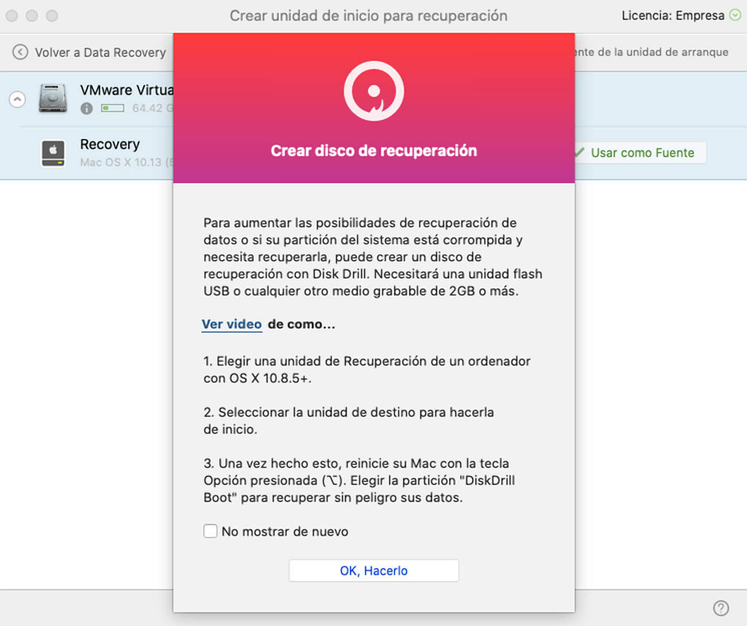Collapse the VMware Virtual disk row
This screenshot has width=747, height=626.
(x=17, y=99)
